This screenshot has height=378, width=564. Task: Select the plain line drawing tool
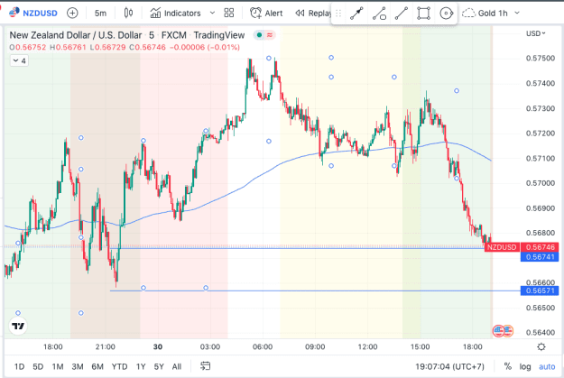click(402, 14)
